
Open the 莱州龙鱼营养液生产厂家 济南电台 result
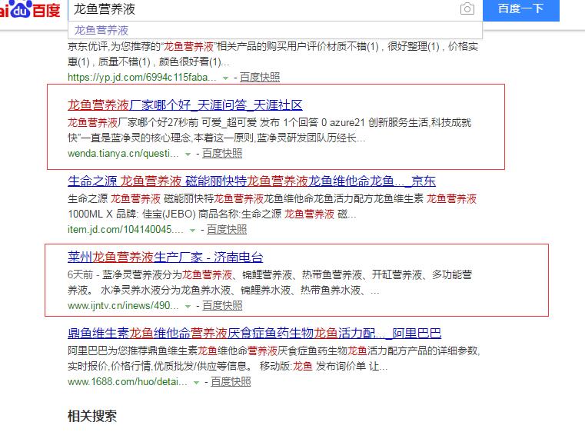[165, 257]
